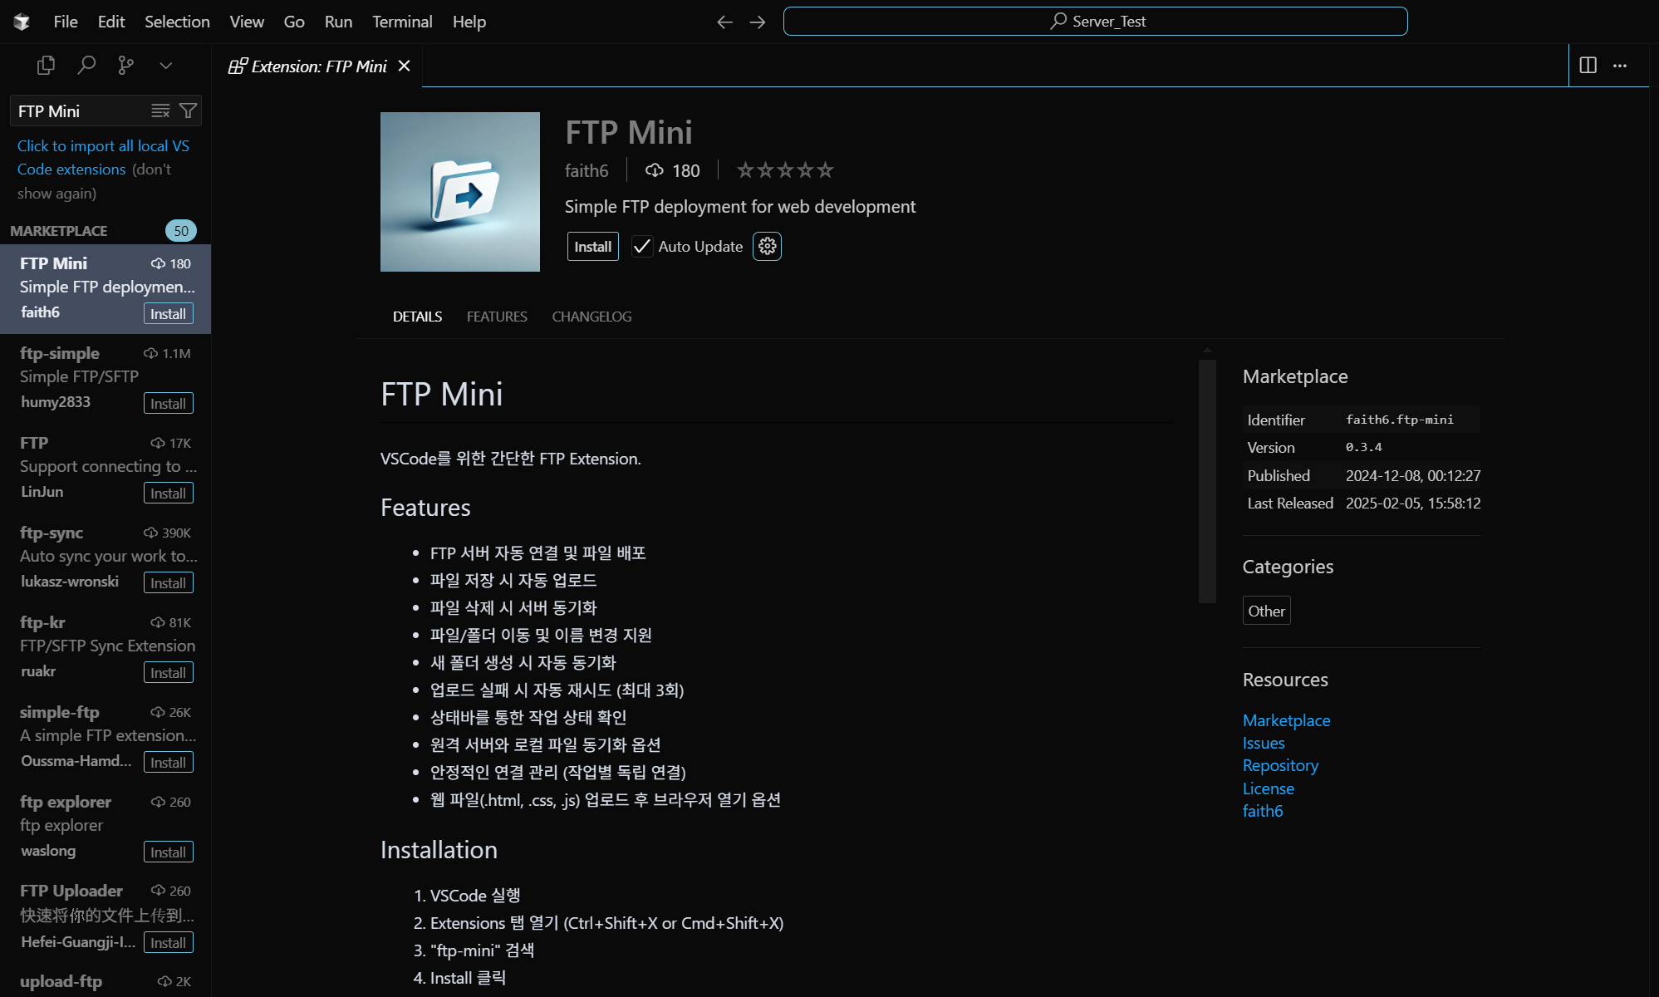Open the Explorer view icon
Image resolution: width=1659 pixels, height=997 pixels.
46,65
